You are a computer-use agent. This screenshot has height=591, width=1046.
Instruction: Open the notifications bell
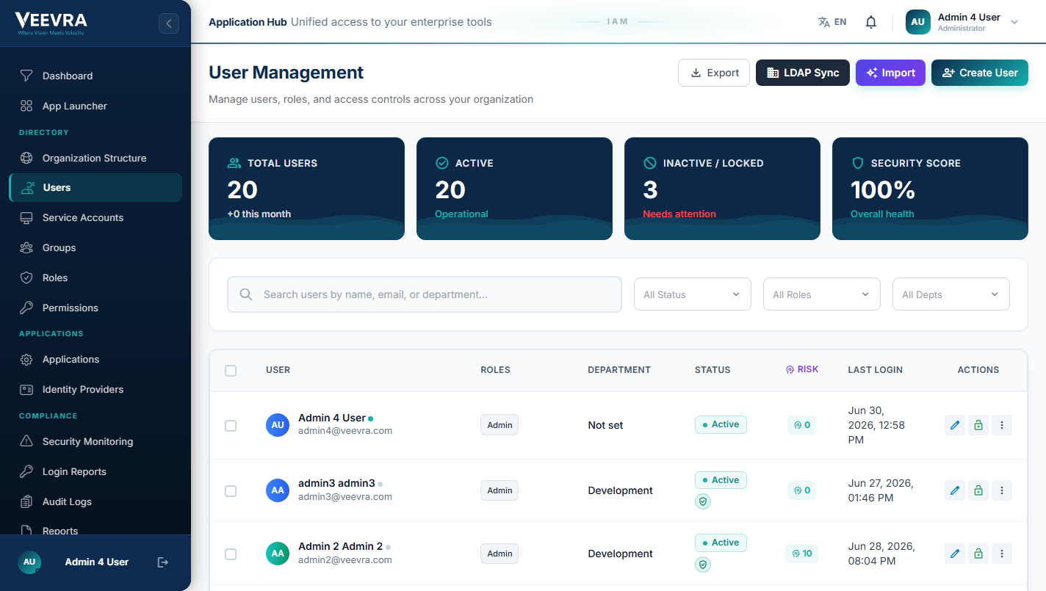(x=871, y=22)
